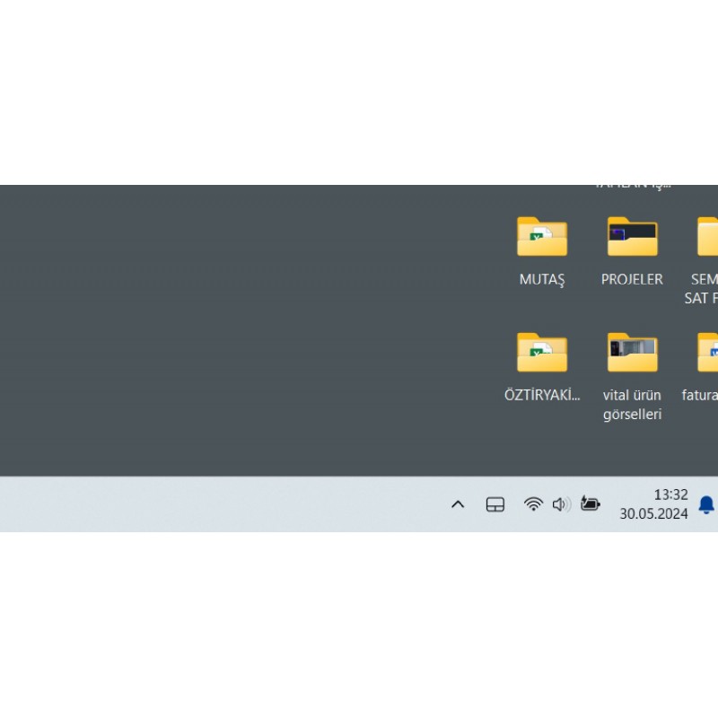Select the partially visible SEM folder icon

coord(708,237)
